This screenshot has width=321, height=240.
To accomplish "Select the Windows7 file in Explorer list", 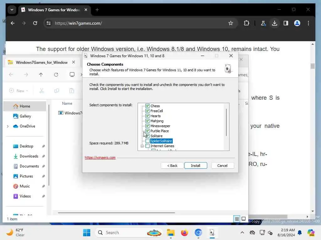I will coord(70,113).
